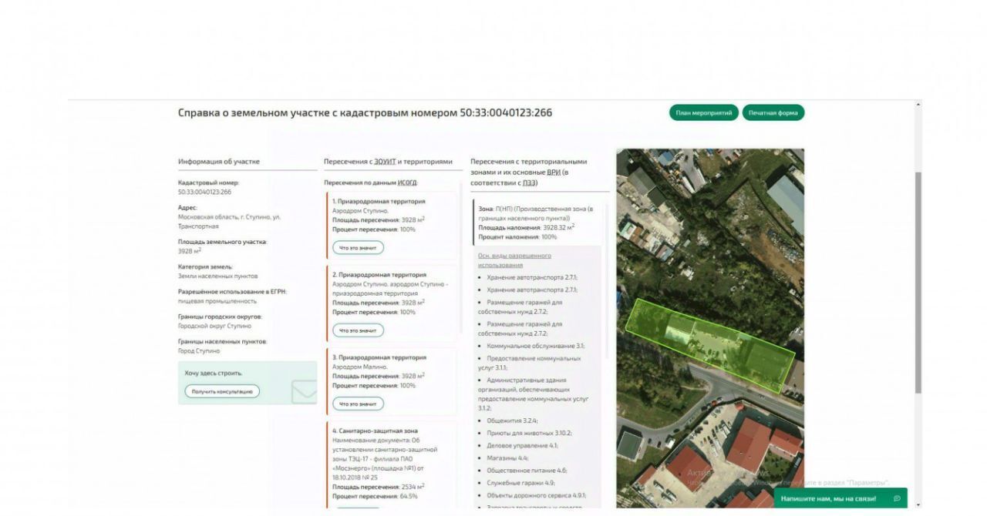This screenshot has width=987, height=516.
Task: Click 'Коммунальное обслуживание 3.1' list item
Action: (536, 346)
